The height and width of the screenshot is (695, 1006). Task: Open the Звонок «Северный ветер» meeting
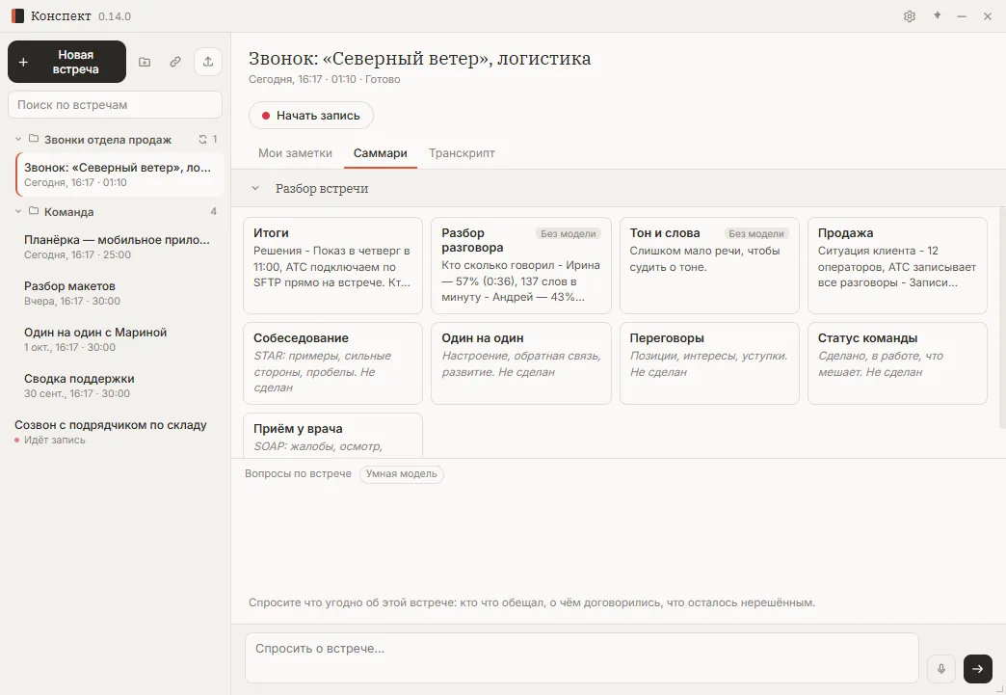pyautogui.click(x=119, y=174)
